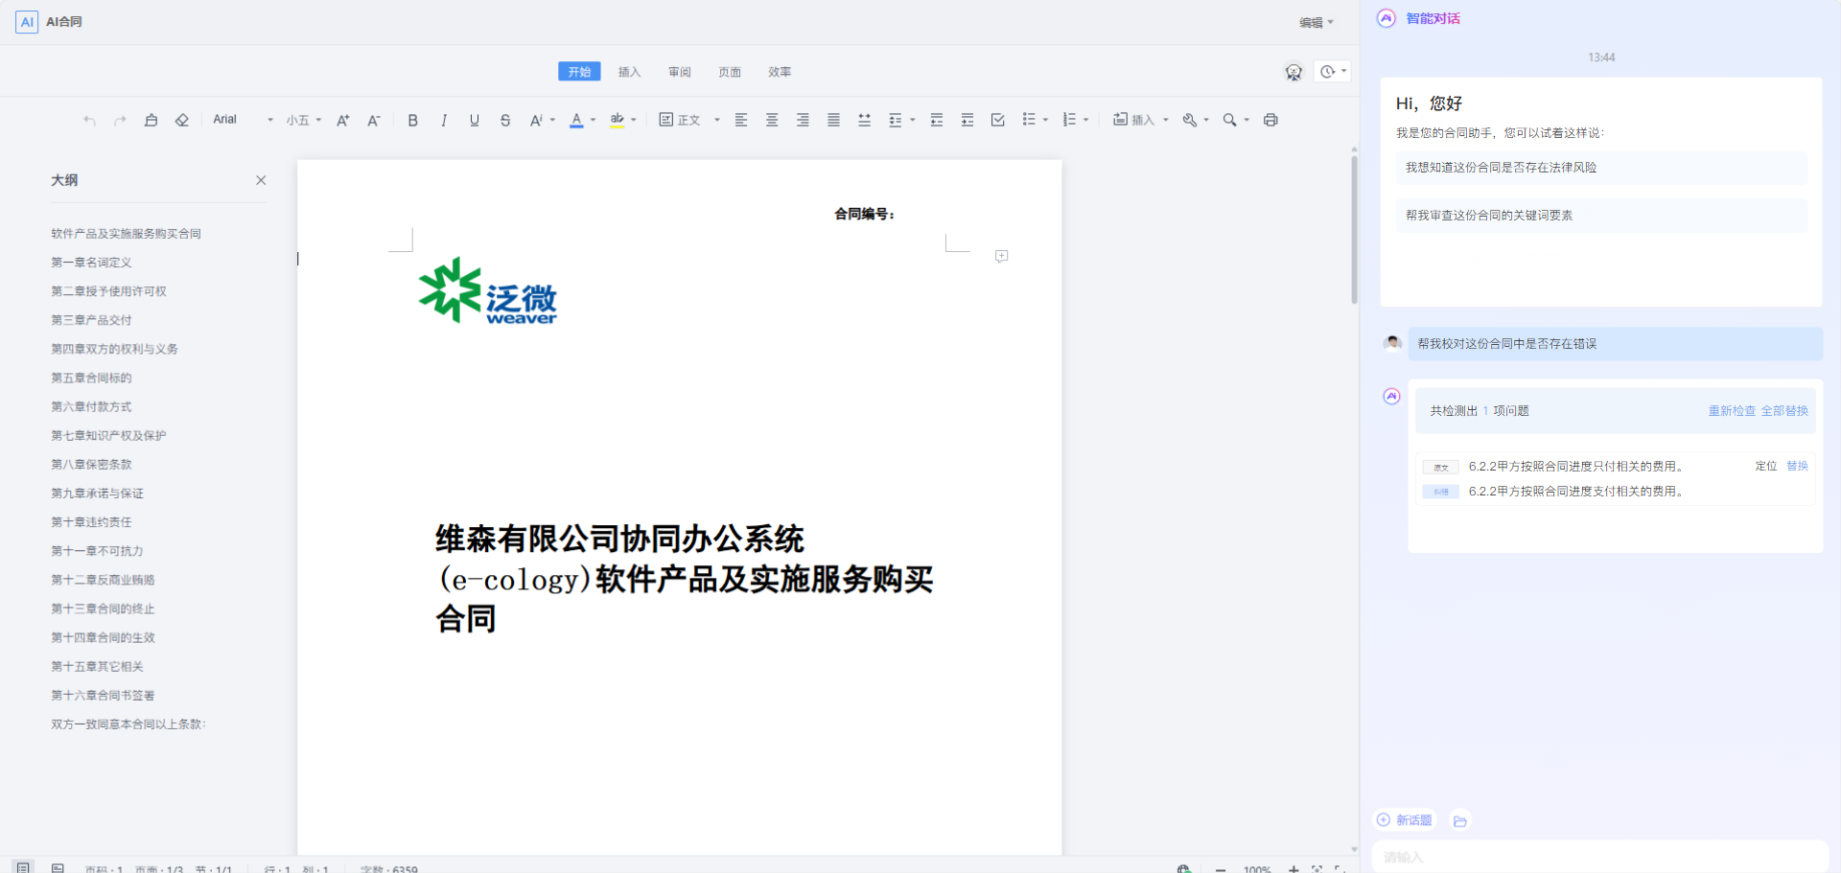Click 替换 for the 6.2.2 issue
The image size is (1841, 873).
pos(1797,467)
